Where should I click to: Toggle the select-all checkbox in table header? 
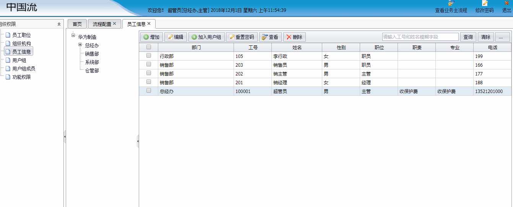(149, 47)
